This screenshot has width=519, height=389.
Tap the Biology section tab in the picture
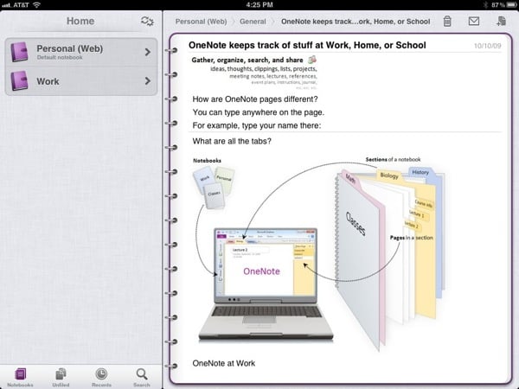click(389, 175)
